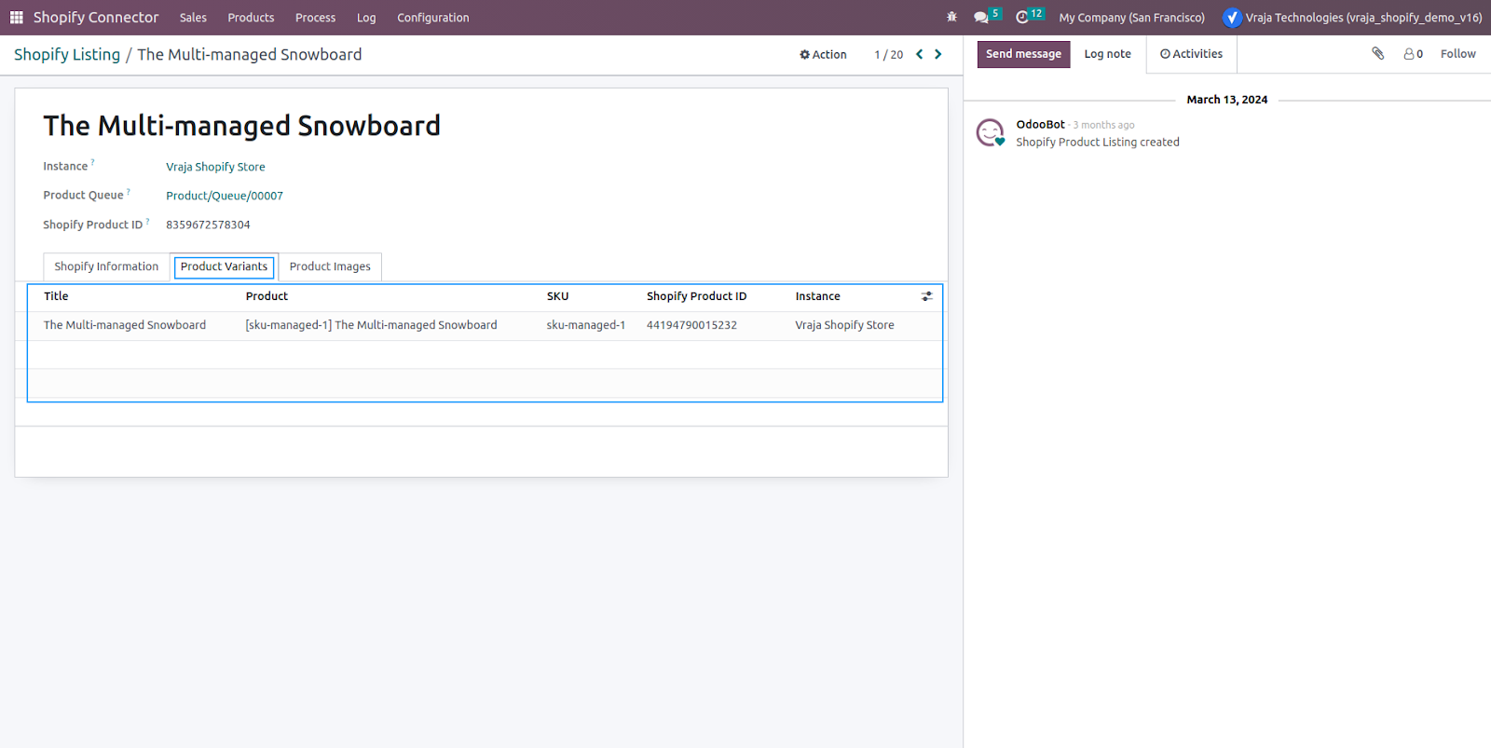The width and height of the screenshot is (1491, 748).
Task: Click Vraja Shopify Store cell in variant row
Action: click(x=844, y=325)
